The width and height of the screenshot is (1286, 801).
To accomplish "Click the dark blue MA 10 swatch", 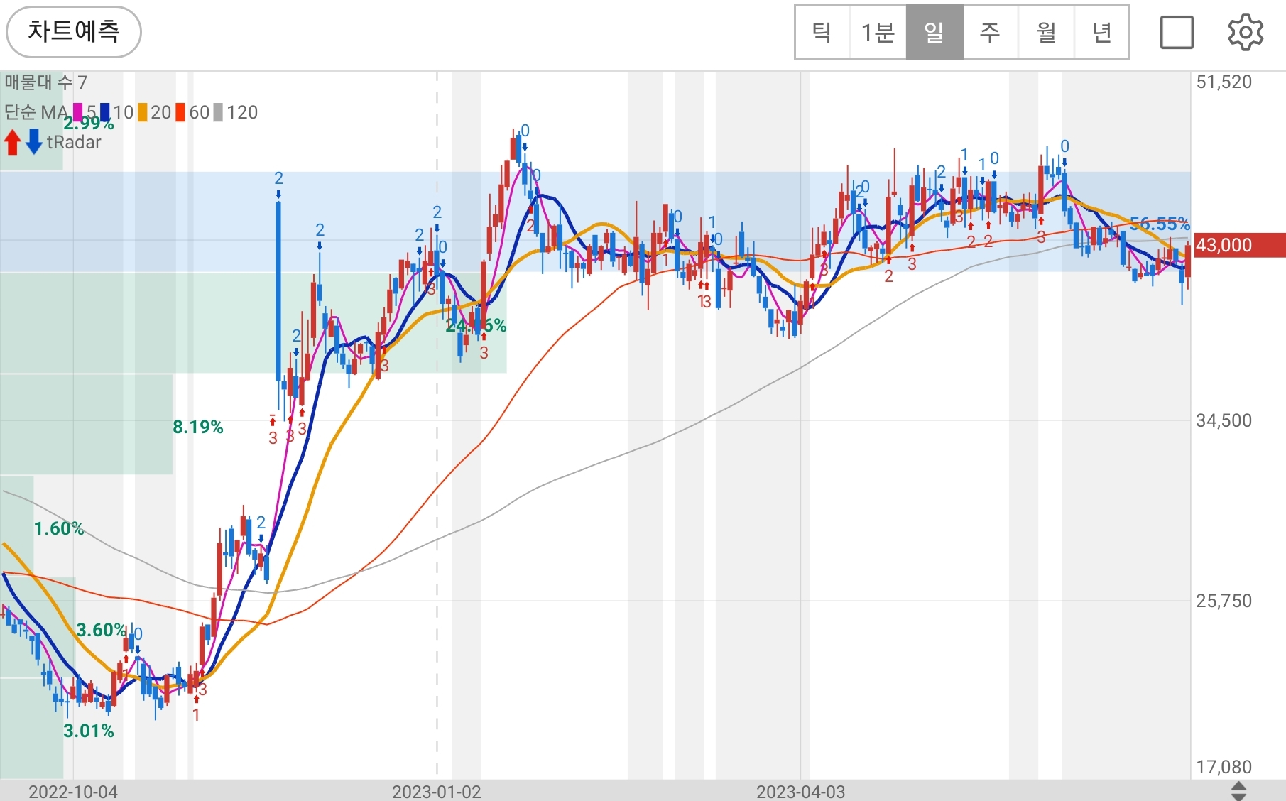I will pos(105,112).
